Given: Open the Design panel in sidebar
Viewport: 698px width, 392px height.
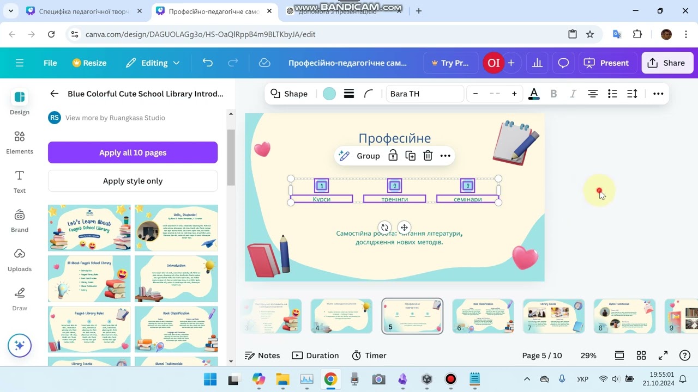Looking at the screenshot, I should point(20,103).
